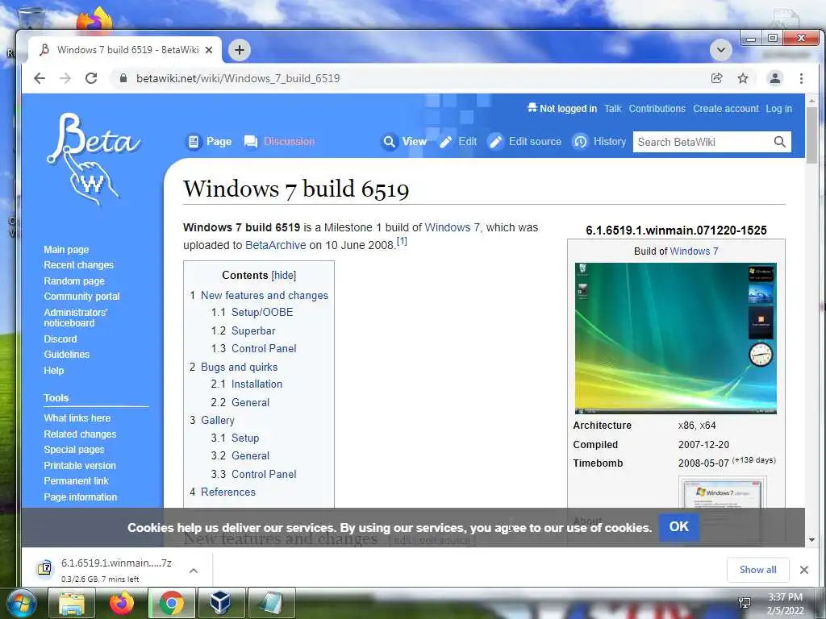Click the Log in link

point(778,109)
